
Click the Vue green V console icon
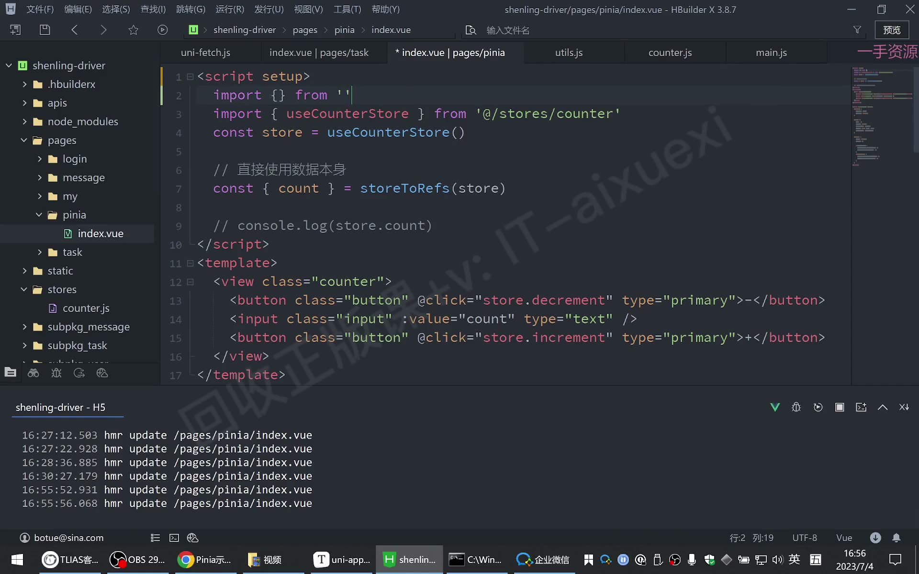(x=775, y=407)
